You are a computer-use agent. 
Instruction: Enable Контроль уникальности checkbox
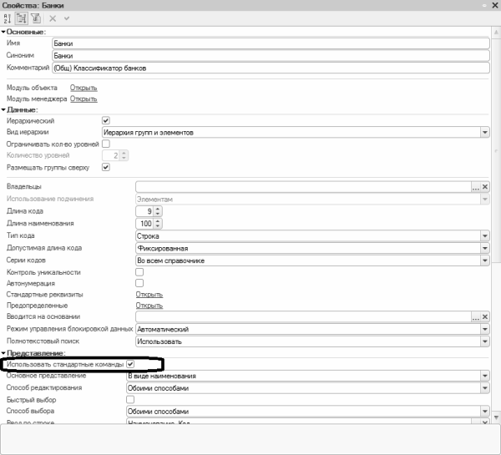[139, 272]
